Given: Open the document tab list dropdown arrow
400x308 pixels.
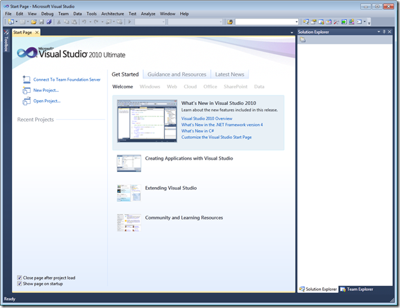Looking at the screenshot, I should (x=292, y=32).
